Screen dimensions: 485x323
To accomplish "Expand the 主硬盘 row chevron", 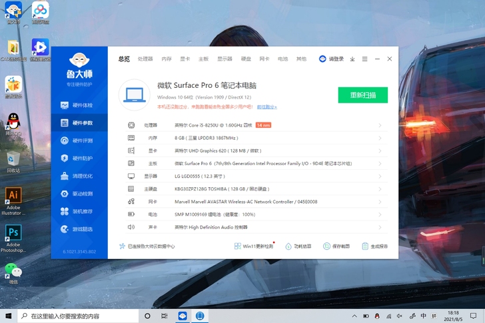I will (380, 189).
